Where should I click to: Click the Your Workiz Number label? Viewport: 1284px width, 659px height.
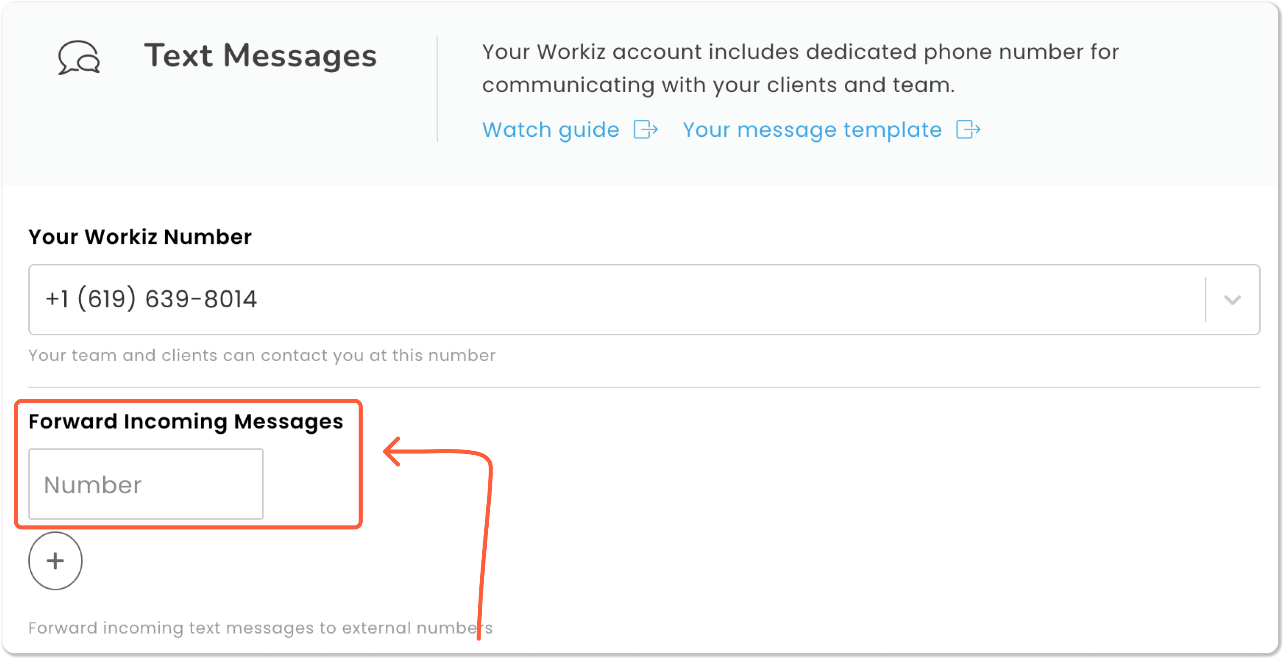click(140, 237)
